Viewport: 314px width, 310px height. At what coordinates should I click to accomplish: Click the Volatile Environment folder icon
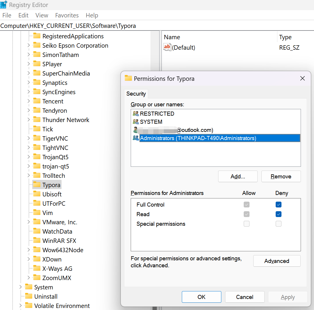[29, 305]
